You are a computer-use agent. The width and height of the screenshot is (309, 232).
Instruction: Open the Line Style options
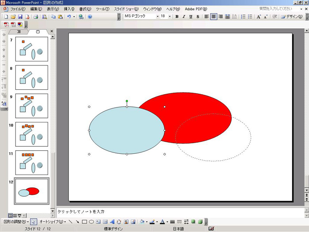173,222
